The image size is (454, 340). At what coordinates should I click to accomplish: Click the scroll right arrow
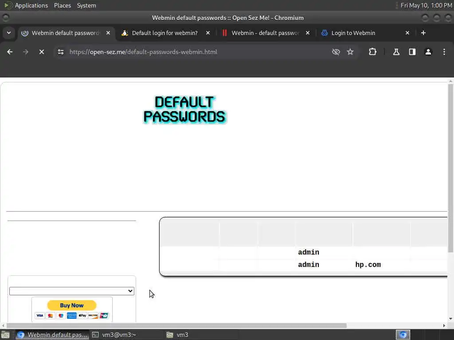[x=444, y=325]
